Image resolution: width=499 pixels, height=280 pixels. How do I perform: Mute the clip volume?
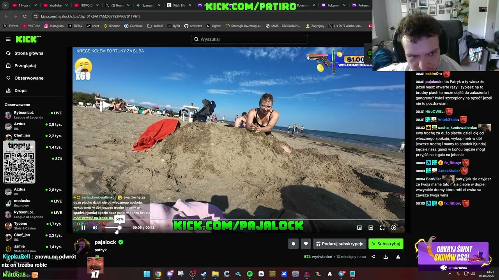click(x=95, y=227)
